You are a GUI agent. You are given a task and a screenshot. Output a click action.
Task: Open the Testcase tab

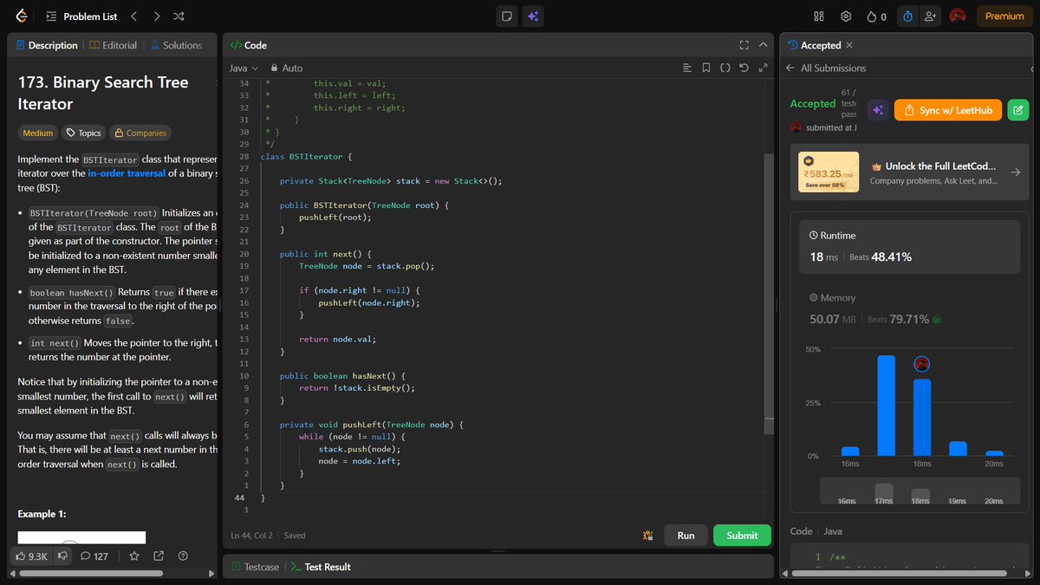[256, 567]
